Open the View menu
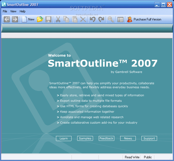Image resolution: width=174 pixels, height=161 pixels. click(x=13, y=11)
